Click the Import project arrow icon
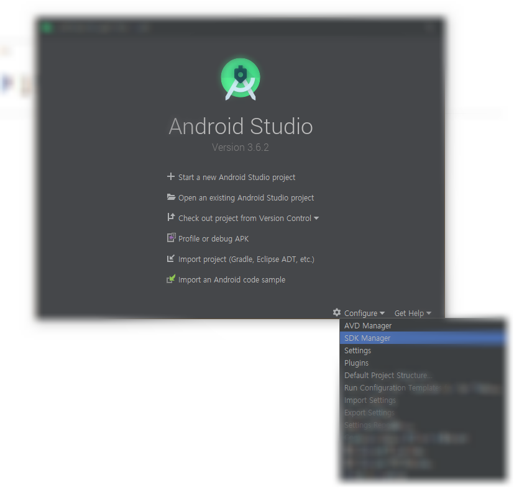 171,259
